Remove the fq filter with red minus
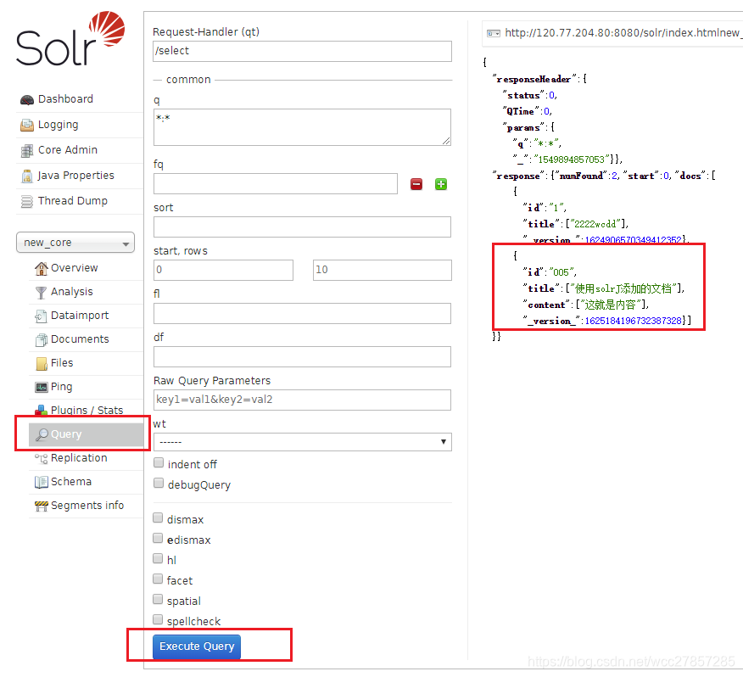743x677 pixels. tap(416, 184)
